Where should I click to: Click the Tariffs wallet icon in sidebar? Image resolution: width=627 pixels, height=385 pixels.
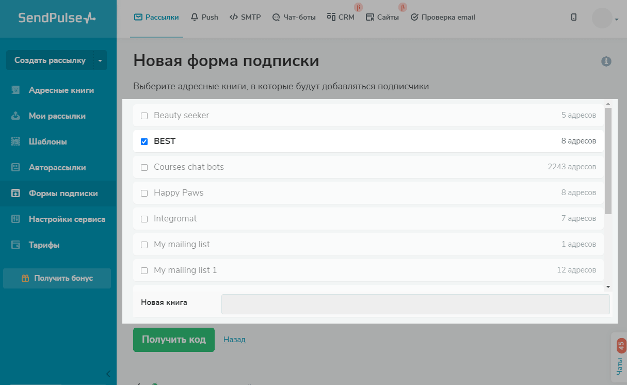[x=15, y=245]
